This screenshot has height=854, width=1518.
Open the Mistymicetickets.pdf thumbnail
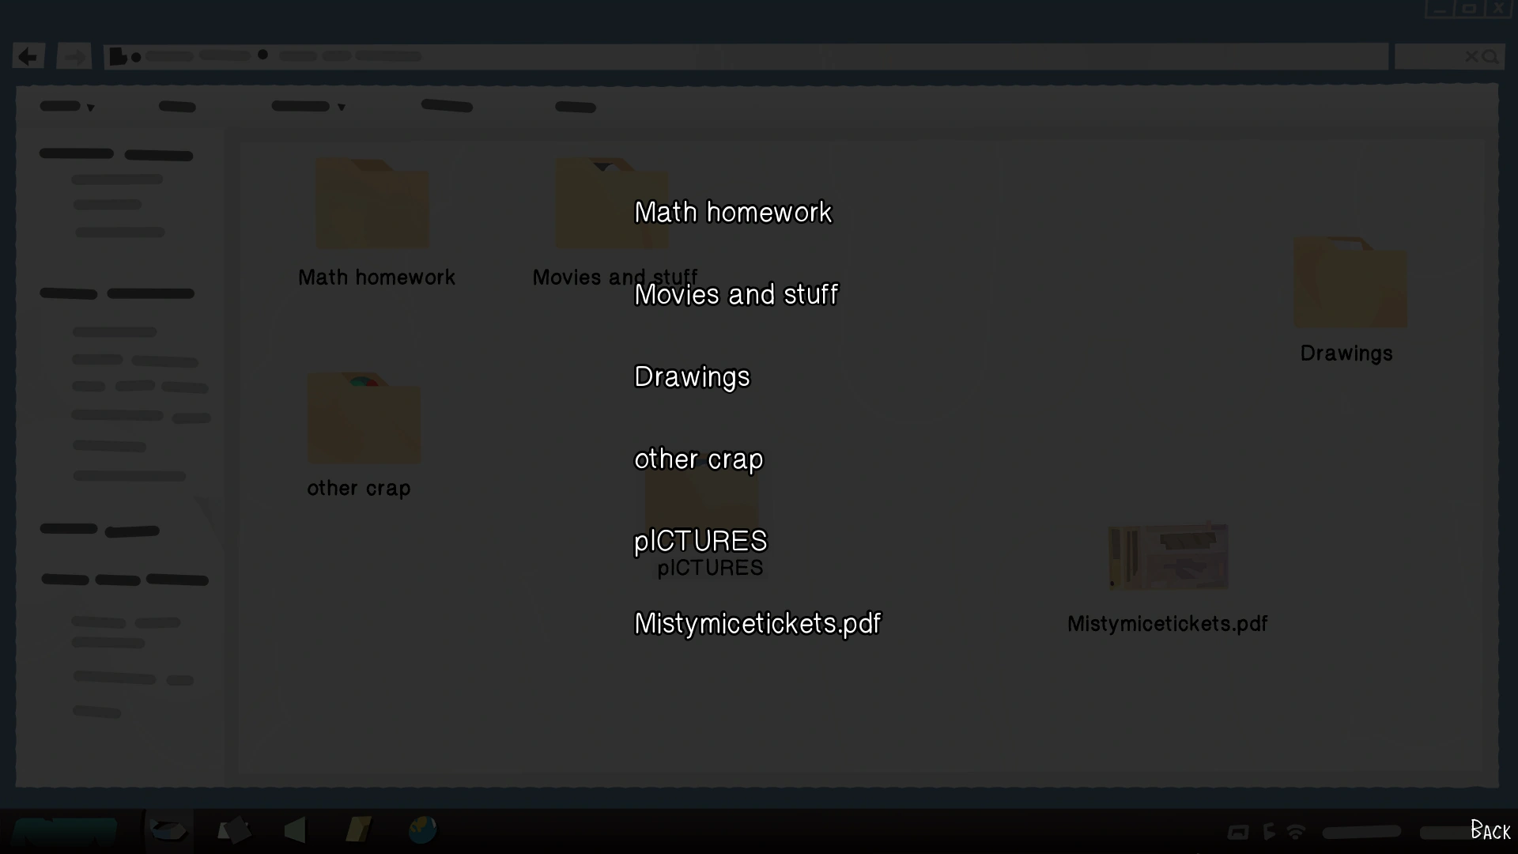coord(1168,557)
